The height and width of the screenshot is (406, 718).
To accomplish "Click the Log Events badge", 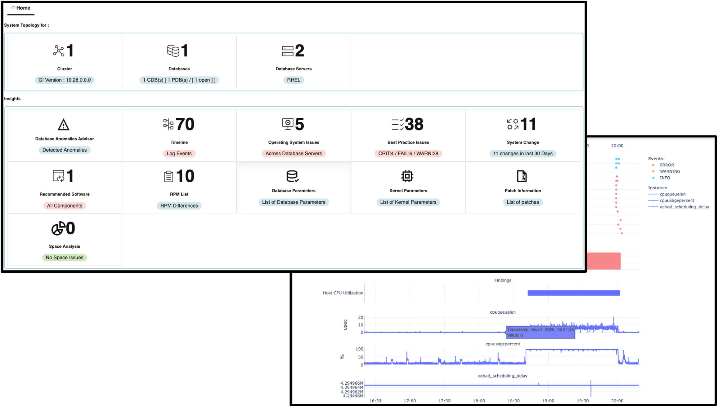I will [179, 153].
